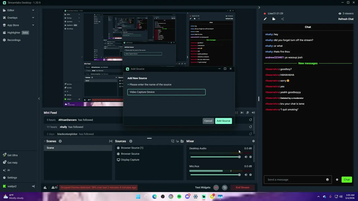The height and width of the screenshot is (201, 358).
Task: Expand the Editor chevron
Action: (x=33, y=10)
